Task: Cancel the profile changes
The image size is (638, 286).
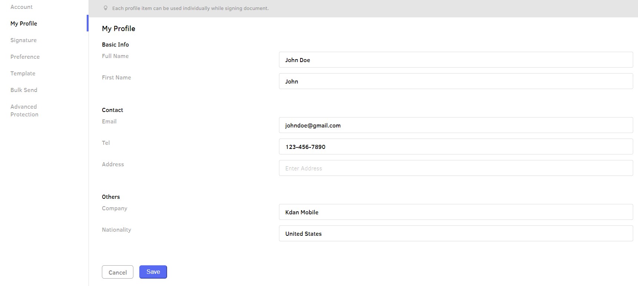Action: pyautogui.click(x=117, y=272)
